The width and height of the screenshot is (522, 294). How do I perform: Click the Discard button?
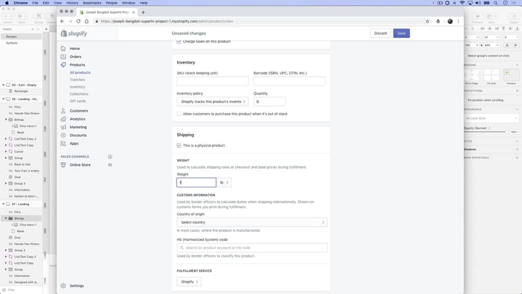pos(380,33)
